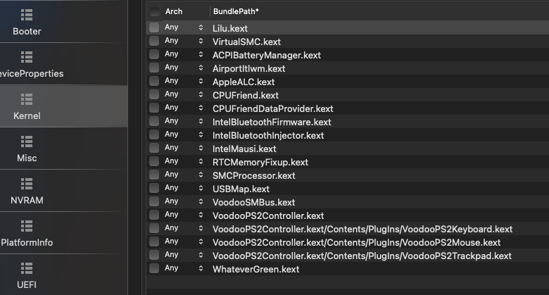
Task: Click the NVRAM sidebar list icon
Action: tap(27, 184)
